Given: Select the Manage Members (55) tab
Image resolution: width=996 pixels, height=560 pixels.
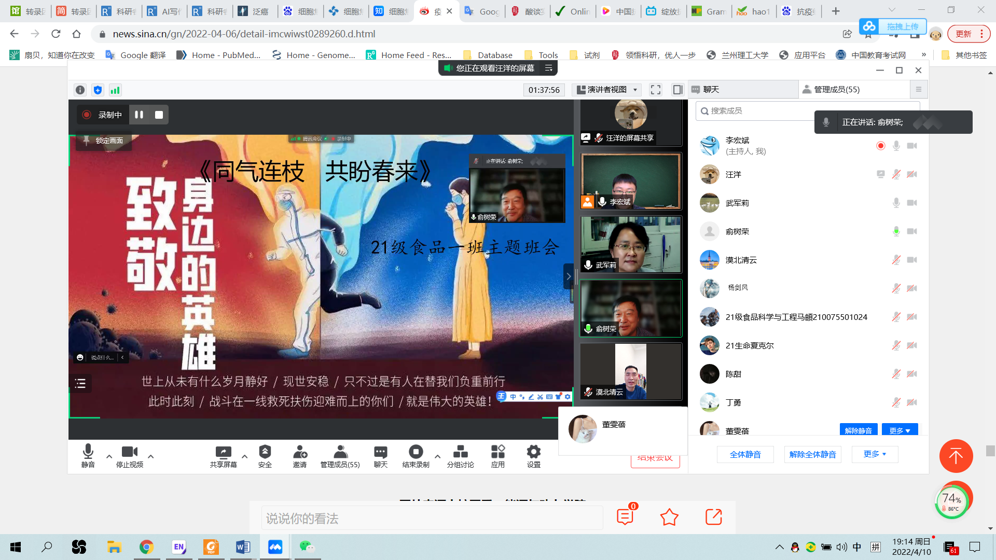Looking at the screenshot, I should click(x=836, y=90).
